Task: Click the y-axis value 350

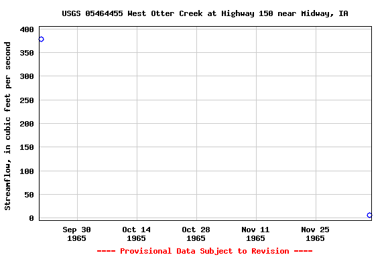Action: (x=27, y=53)
